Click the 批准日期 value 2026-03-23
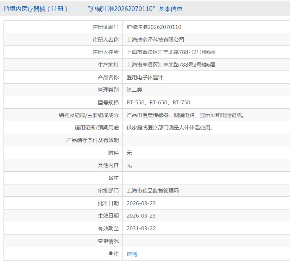This screenshot has height=262, width=290. click(x=141, y=203)
